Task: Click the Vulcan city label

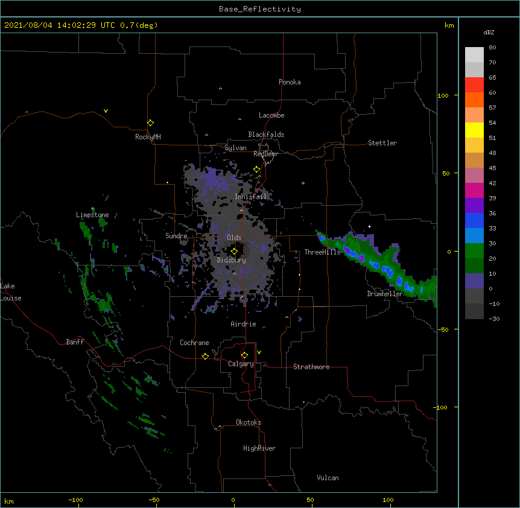Action: (x=328, y=478)
